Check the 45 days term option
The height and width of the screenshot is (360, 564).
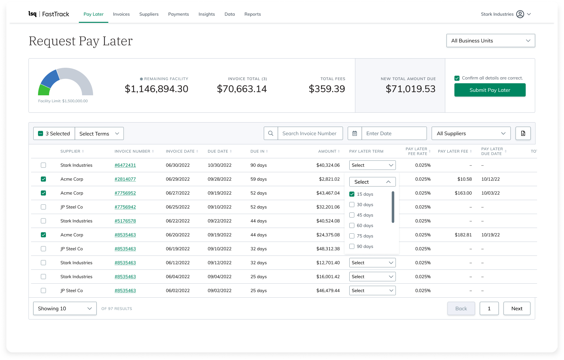[x=352, y=215]
